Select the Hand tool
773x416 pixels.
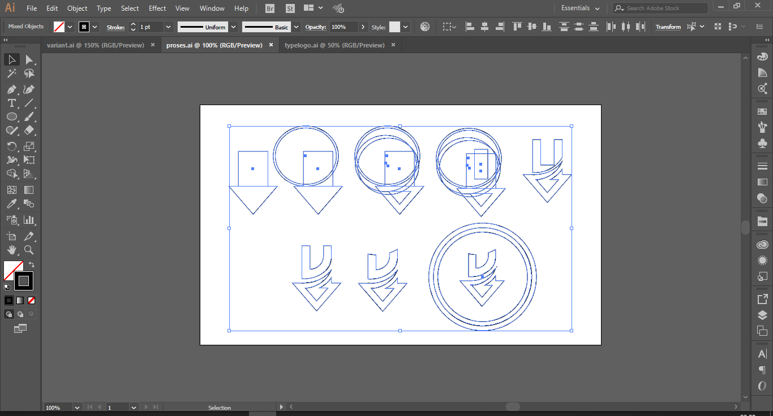point(12,250)
